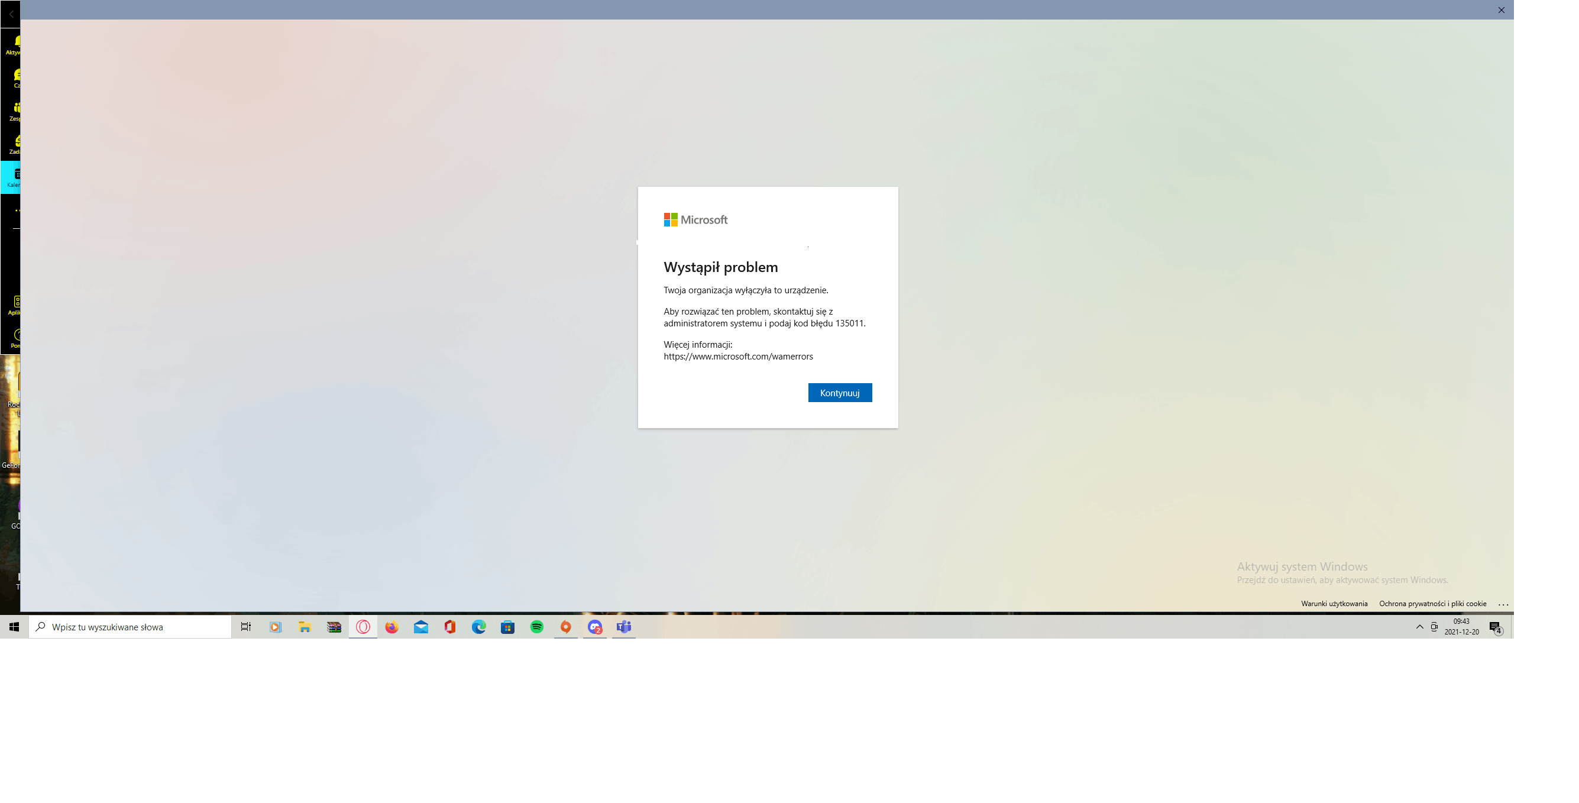The width and height of the screenshot is (1579, 803).
Task: Open Discord from the taskbar
Action: [594, 626]
